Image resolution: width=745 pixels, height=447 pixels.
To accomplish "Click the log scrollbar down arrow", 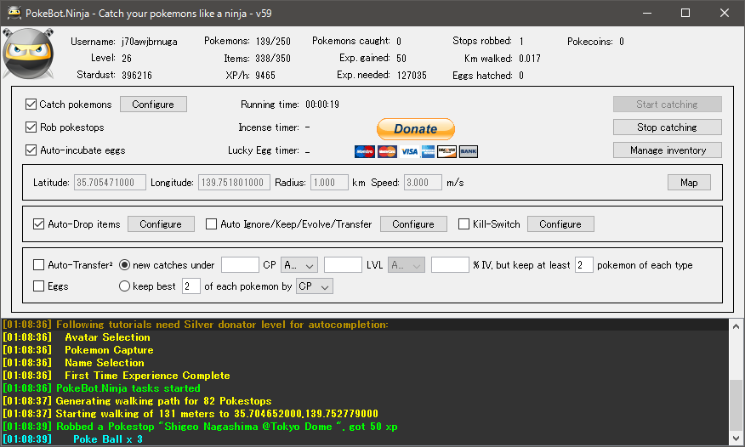I will click(x=736, y=438).
